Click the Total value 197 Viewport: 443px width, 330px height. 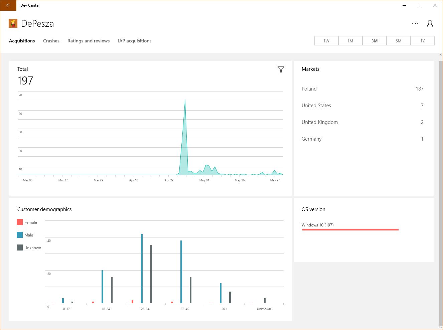click(x=25, y=81)
